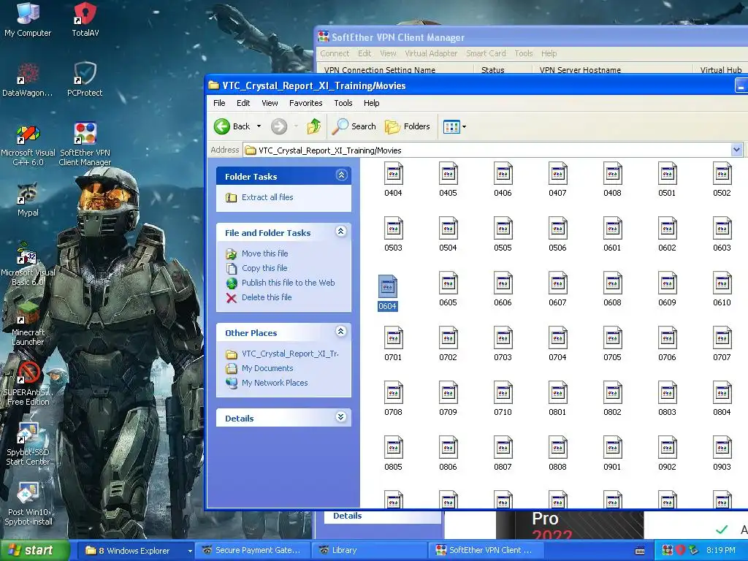Select the SUPERAntiSpyware Free Edition icon
Viewport: 748px width, 561px height.
(28, 383)
